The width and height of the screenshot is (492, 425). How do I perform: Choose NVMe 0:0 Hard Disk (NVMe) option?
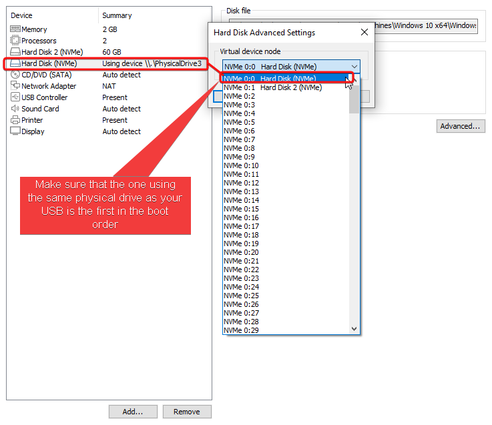coord(286,79)
